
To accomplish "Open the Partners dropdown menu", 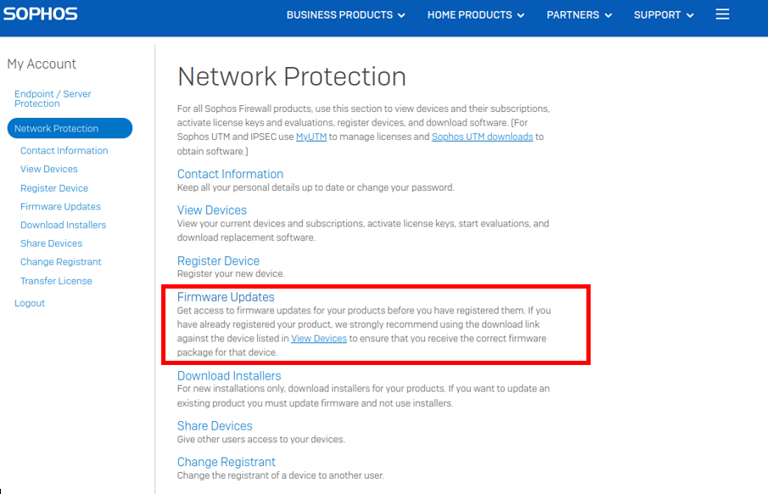I will [x=579, y=15].
